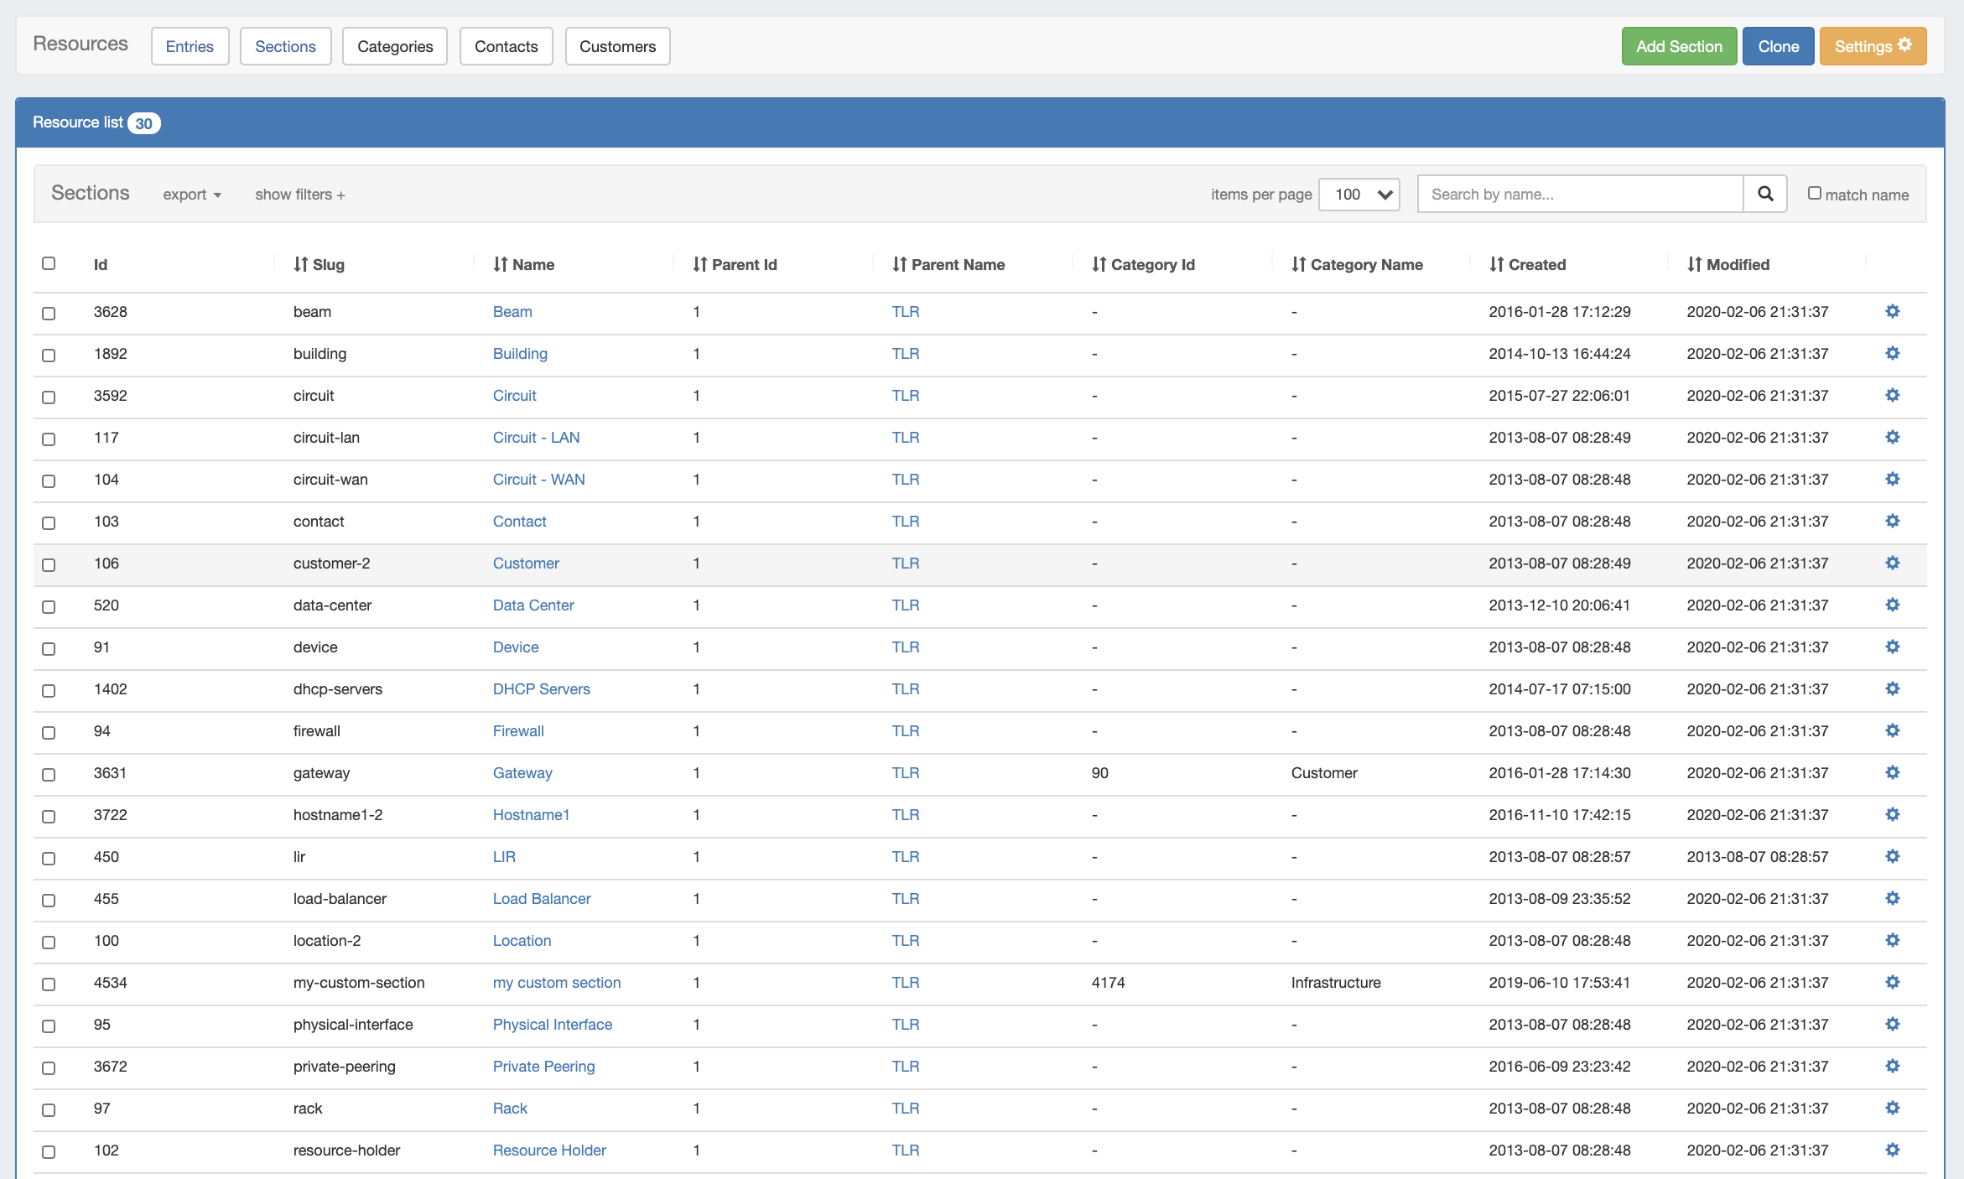The width and height of the screenshot is (1964, 1179).
Task: Click gear icon in Rack row
Action: [1892, 1108]
